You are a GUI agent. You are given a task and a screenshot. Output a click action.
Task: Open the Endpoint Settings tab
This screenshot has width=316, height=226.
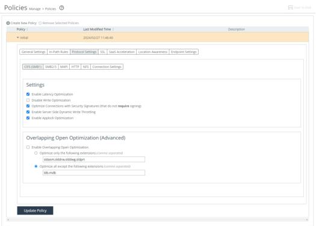pyautogui.click(x=184, y=52)
